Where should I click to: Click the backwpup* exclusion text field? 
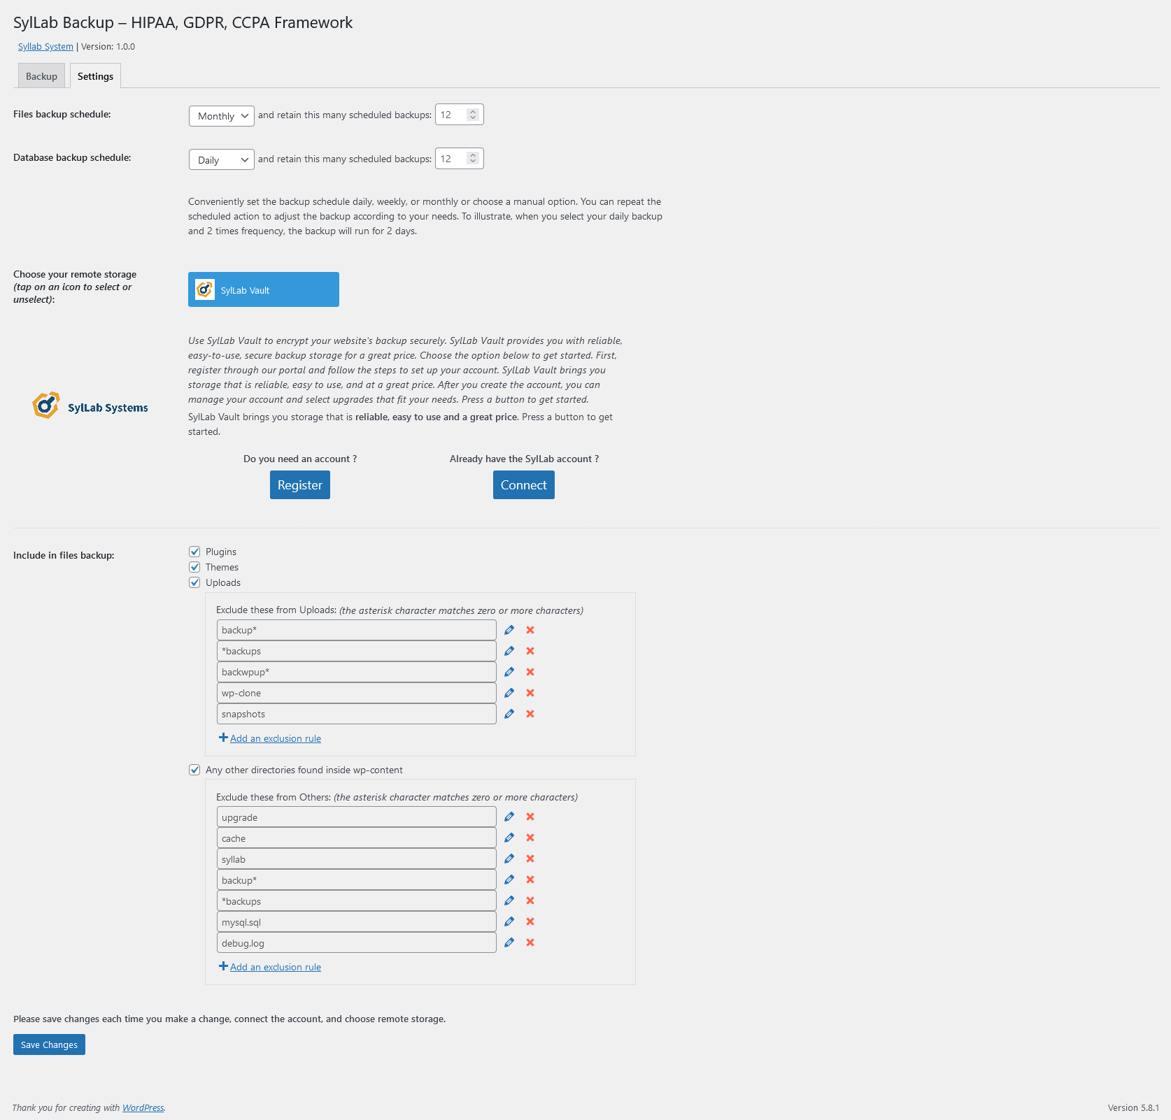tap(357, 672)
